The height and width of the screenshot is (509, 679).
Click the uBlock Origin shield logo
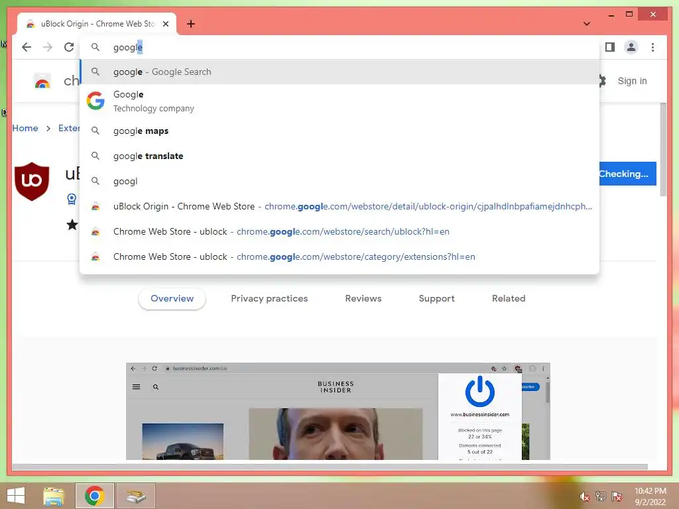pyautogui.click(x=32, y=182)
